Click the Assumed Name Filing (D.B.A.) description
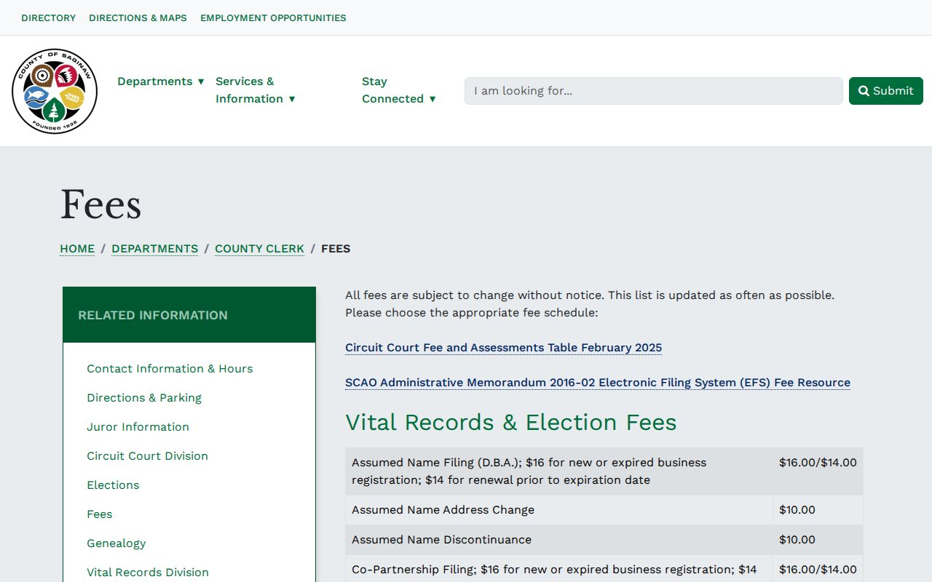932x582 pixels. 529,471
